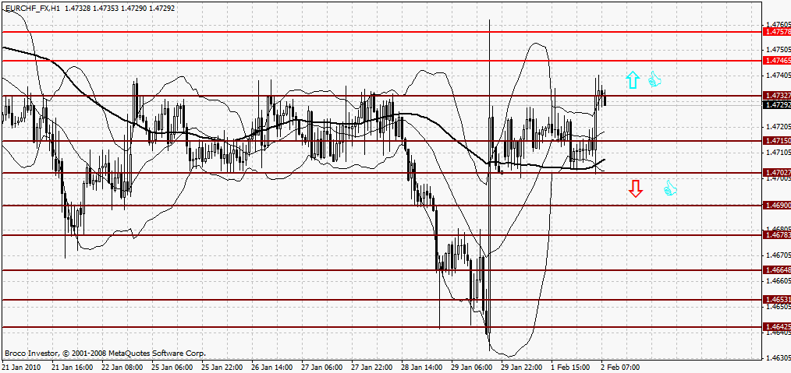Click the 1.47327 resistance price label
The height and width of the screenshot is (373, 791).
click(x=777, y=95)
